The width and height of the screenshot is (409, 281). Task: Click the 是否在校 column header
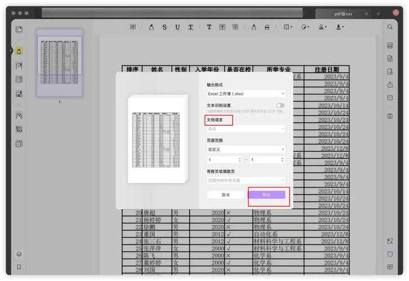pos(239,69)
